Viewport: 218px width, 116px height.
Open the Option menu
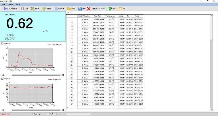pos(11,5)
